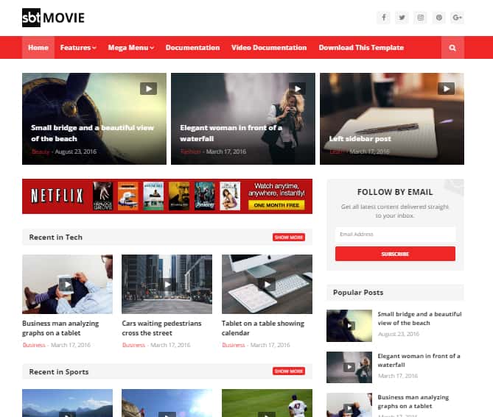Play the Elegant woman featured video icon
Viewport: 493px width, 417px height.
point(297,89)
